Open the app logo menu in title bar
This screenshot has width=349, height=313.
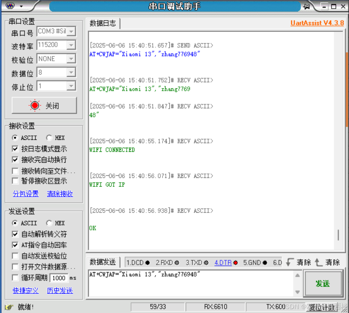pos(10,6)
